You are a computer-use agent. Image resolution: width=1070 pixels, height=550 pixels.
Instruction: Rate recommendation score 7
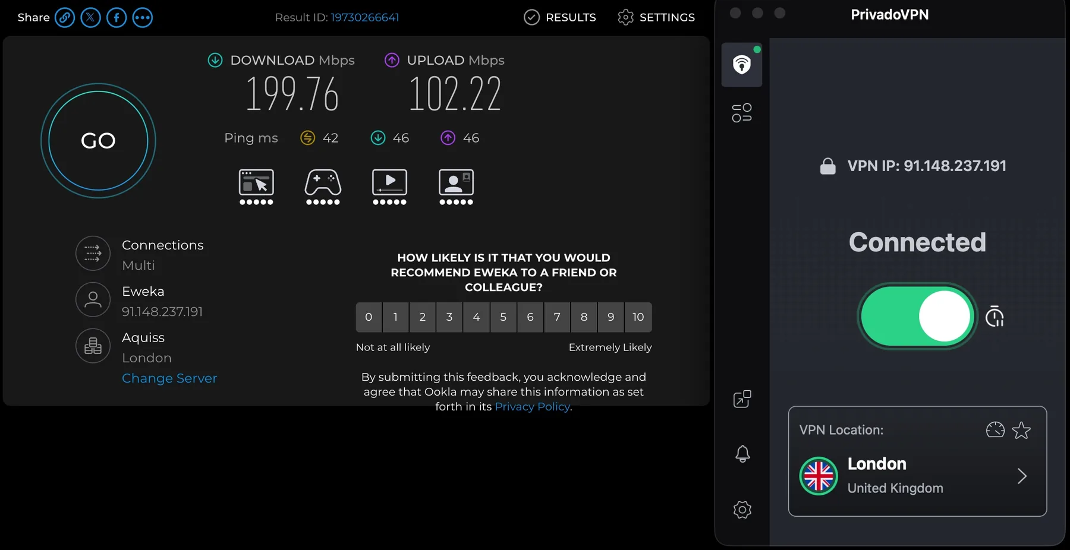tap(557, 317)
